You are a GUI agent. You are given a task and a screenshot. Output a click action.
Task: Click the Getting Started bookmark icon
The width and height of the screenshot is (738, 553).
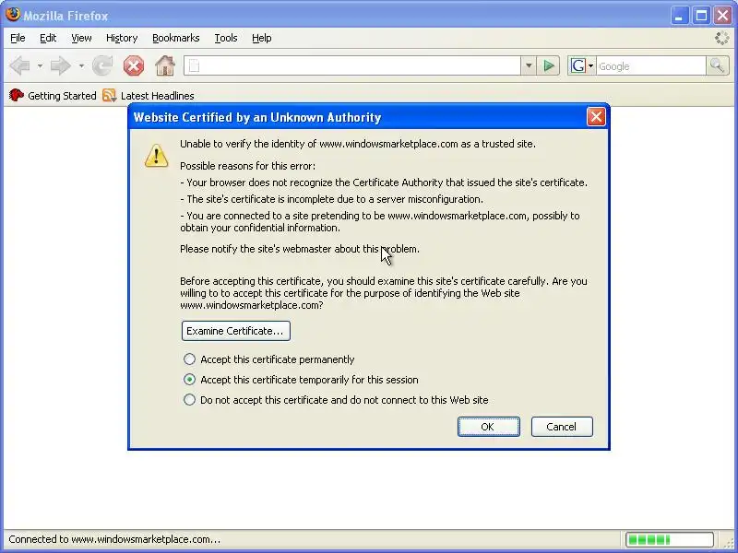click(17, 96)
